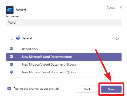Click the New Microsoft Word Document (4).docx icon
Screen dimensions: 127x98
12,64
